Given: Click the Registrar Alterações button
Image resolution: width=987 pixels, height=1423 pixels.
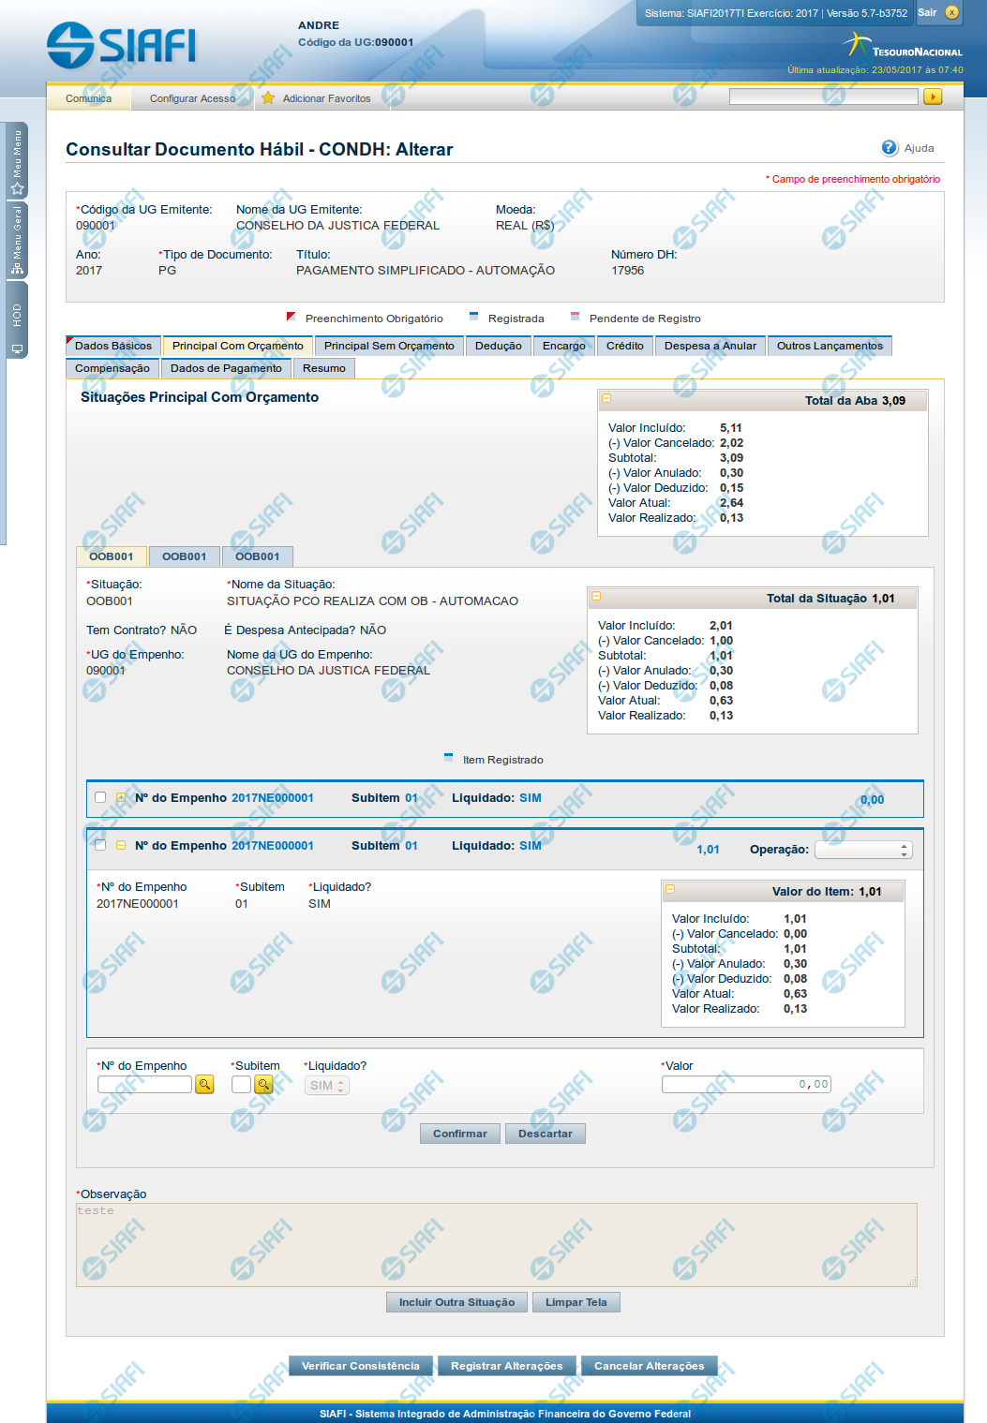Looking at the screenshot, I should point(506,1366).
